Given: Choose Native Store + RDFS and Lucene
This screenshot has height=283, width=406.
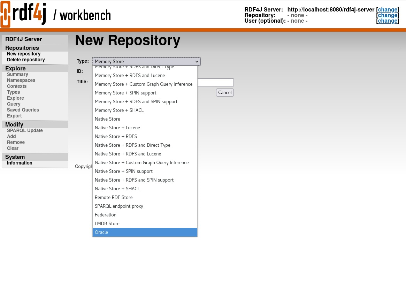Looking at the screenshot, I should [145, 154].
